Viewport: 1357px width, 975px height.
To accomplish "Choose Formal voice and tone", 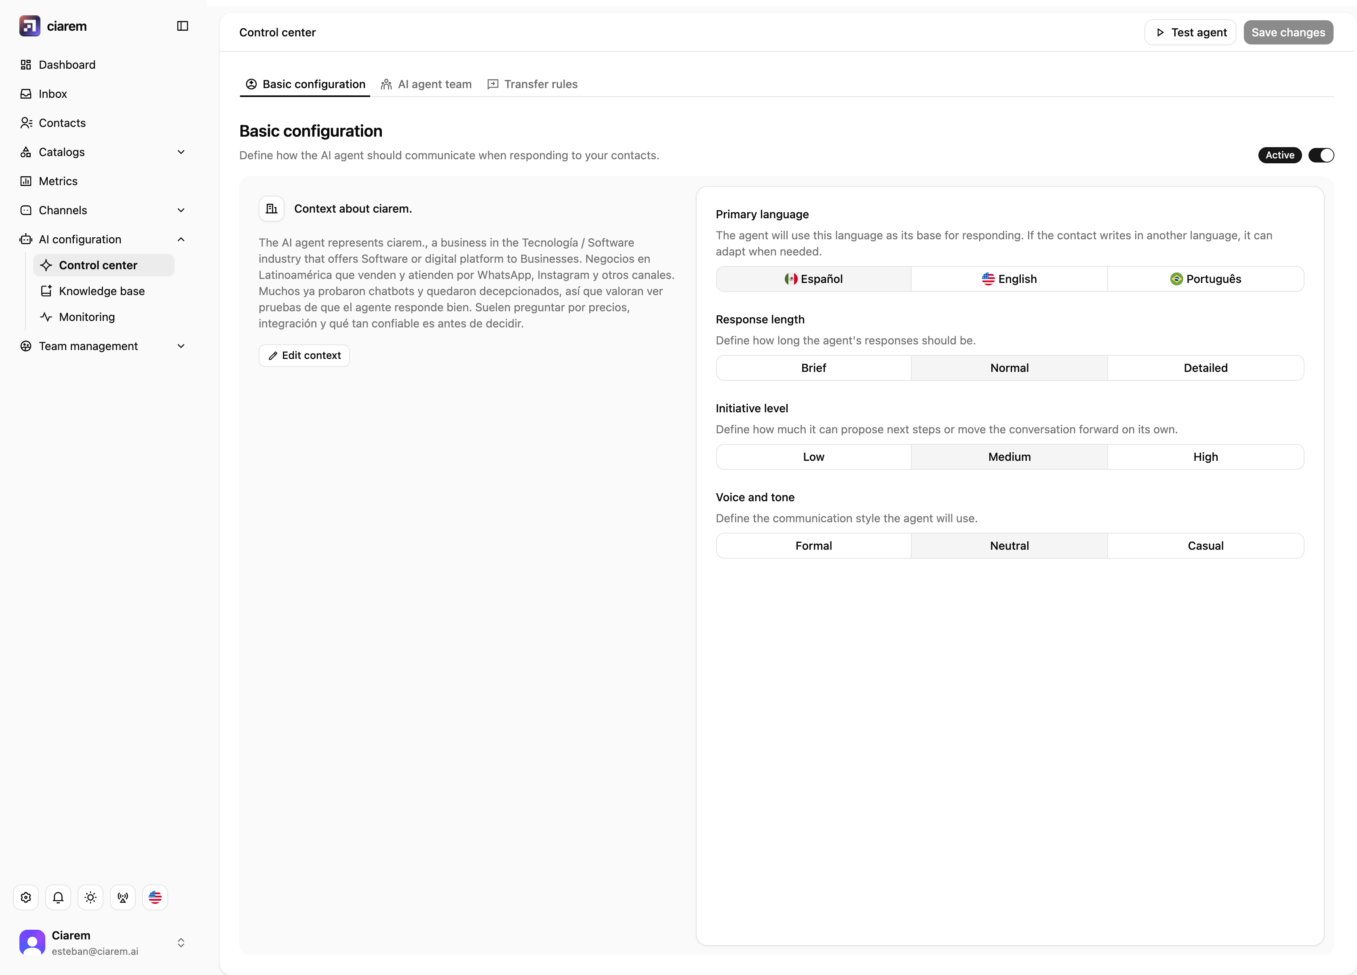I will click(x=814, y=546).
